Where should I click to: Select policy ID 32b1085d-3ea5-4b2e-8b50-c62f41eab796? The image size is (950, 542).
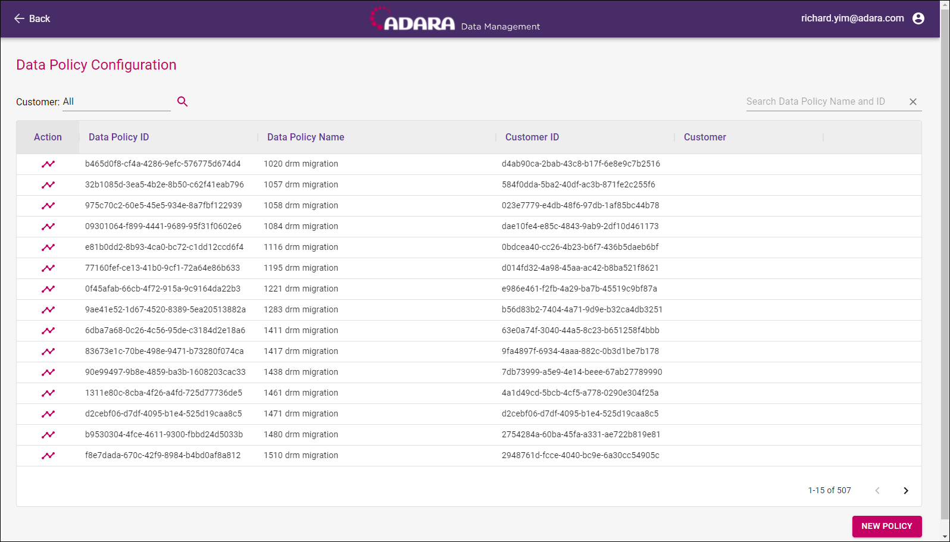coord(164,185)
